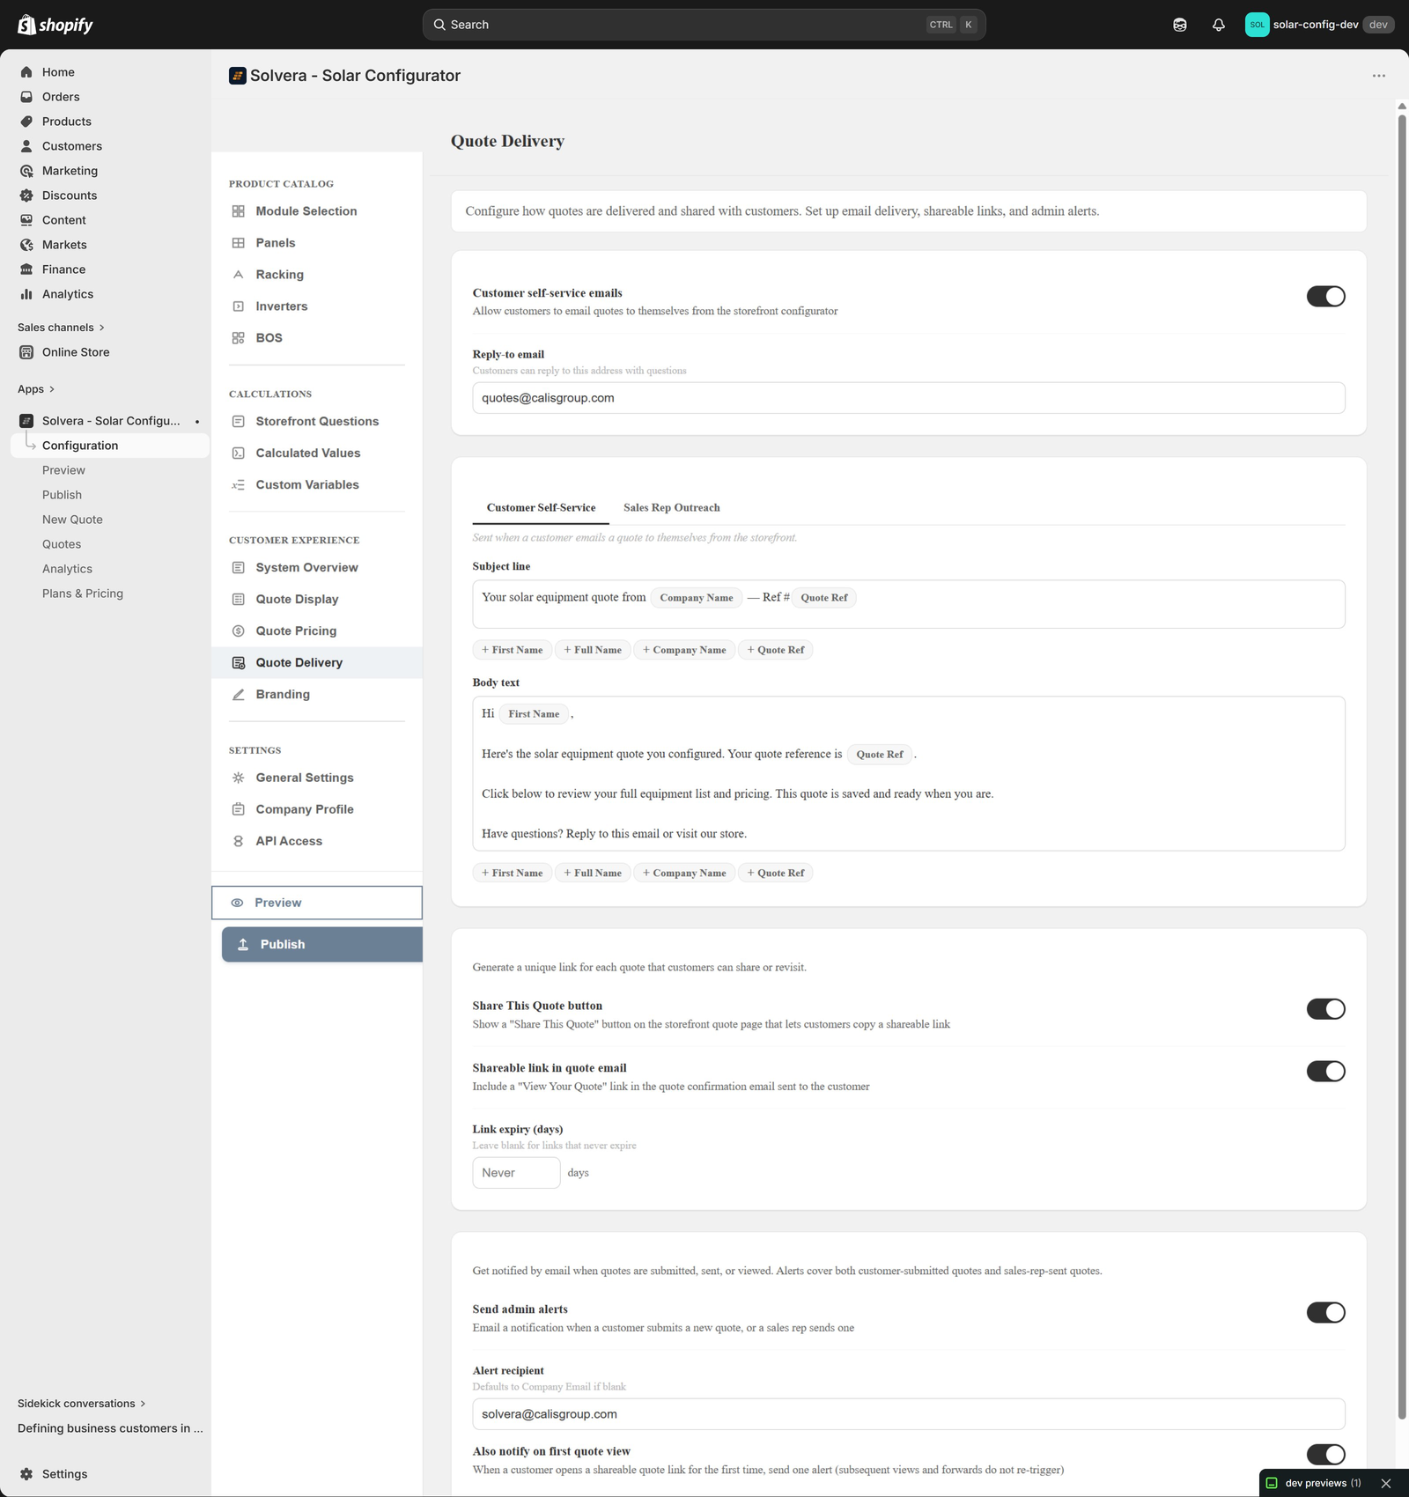
Task: Click the Home icon in sidebar
Action: click(26, 72)
